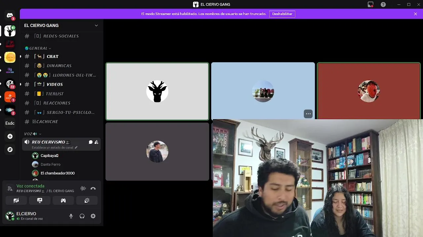Click 'Establece un estado de canal' text

(53, 147)
